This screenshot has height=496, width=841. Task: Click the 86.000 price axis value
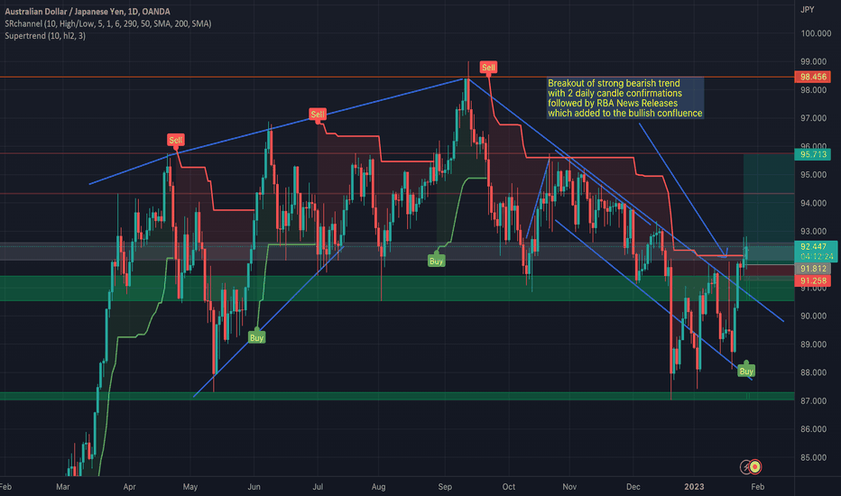pyautogui.click(x=813, y=429)
